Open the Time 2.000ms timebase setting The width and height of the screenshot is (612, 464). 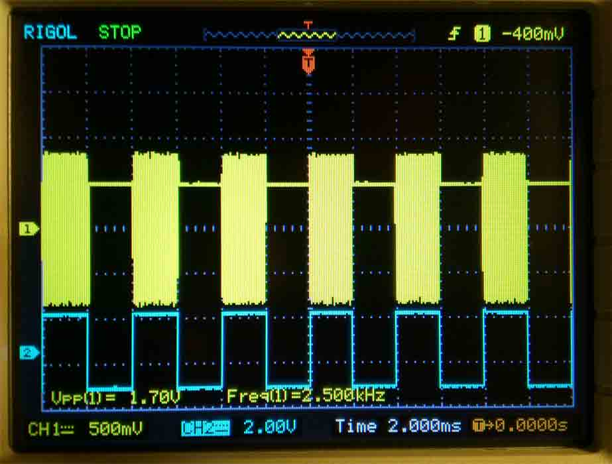(397, 426)
